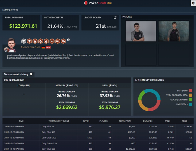Click the red BEST (~5%) legend swatch
Image resolution: width=196 pixels, height=151 pixels.
(190, 91)
